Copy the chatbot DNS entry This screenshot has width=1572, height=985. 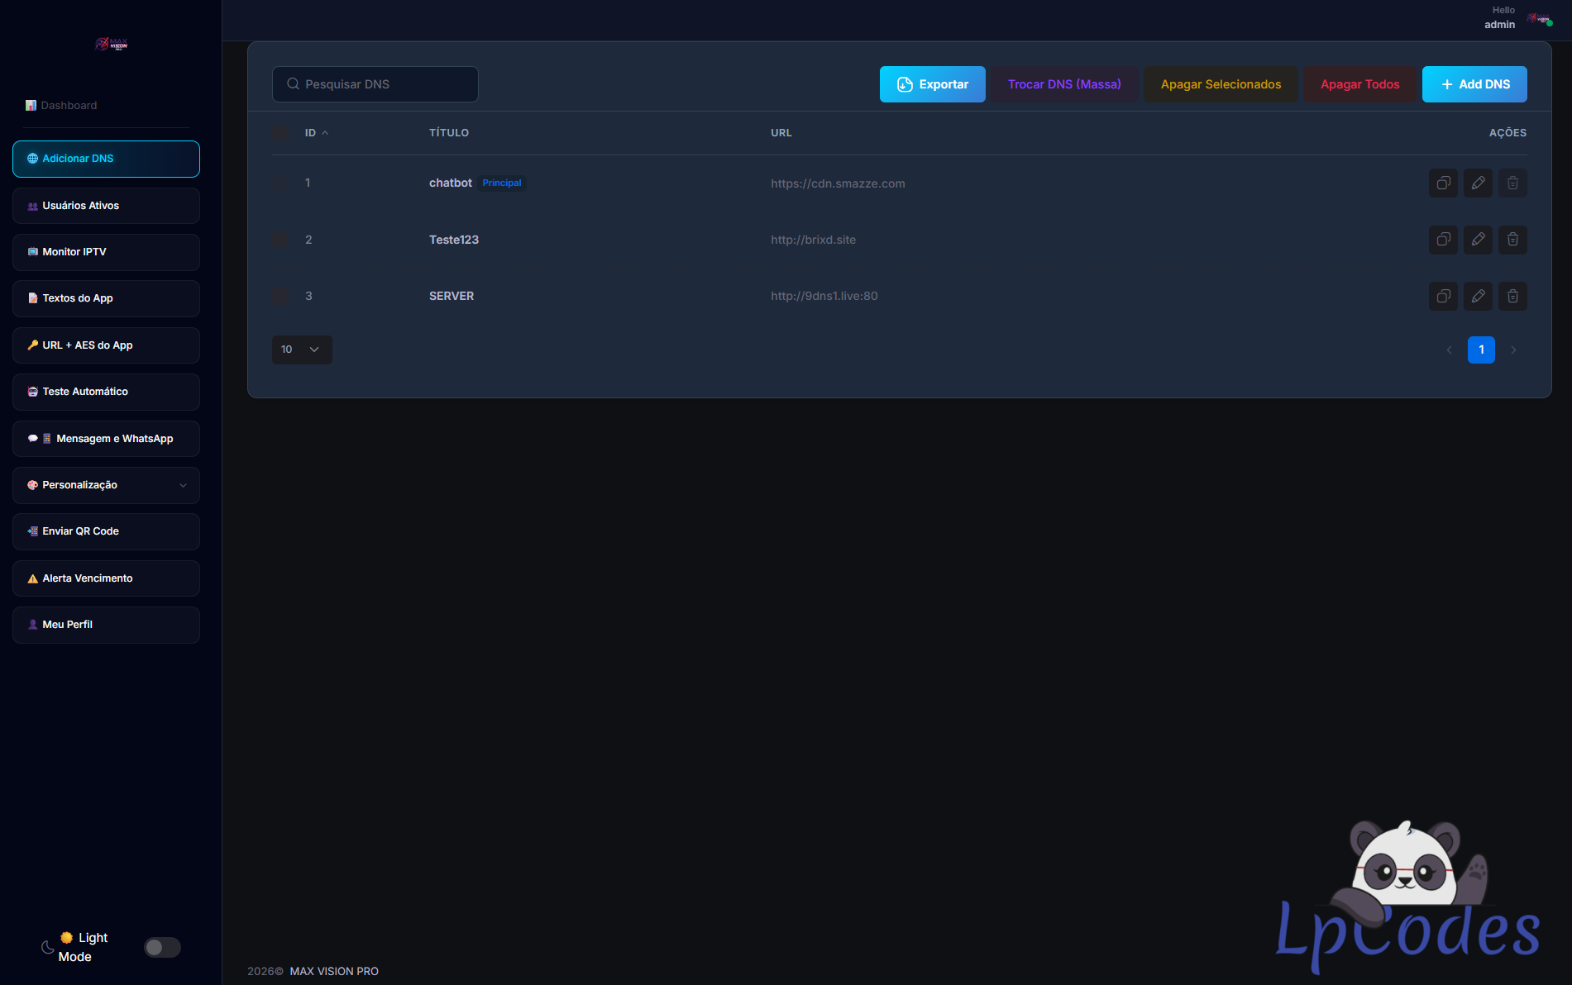1443,183
